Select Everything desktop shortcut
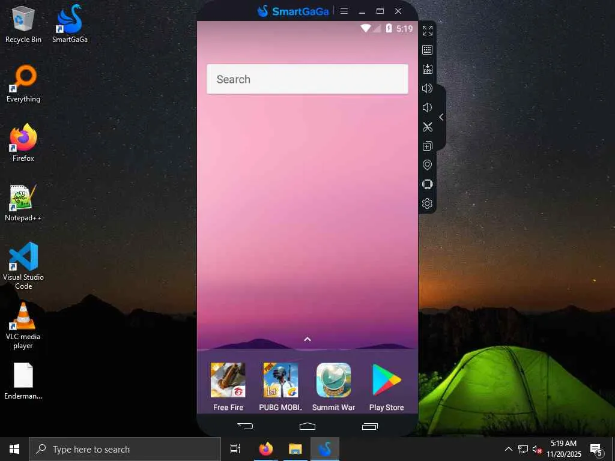615x461 pixels. click(23, 84)
